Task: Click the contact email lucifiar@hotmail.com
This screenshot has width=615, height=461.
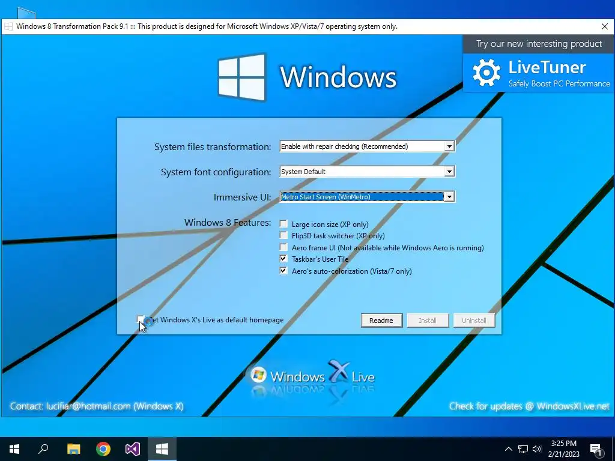Action: pos(88,406)
